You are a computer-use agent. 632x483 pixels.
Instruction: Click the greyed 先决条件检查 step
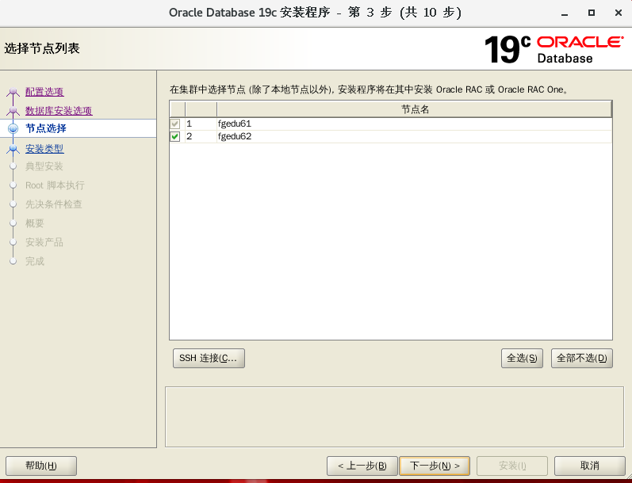(54, 204)
